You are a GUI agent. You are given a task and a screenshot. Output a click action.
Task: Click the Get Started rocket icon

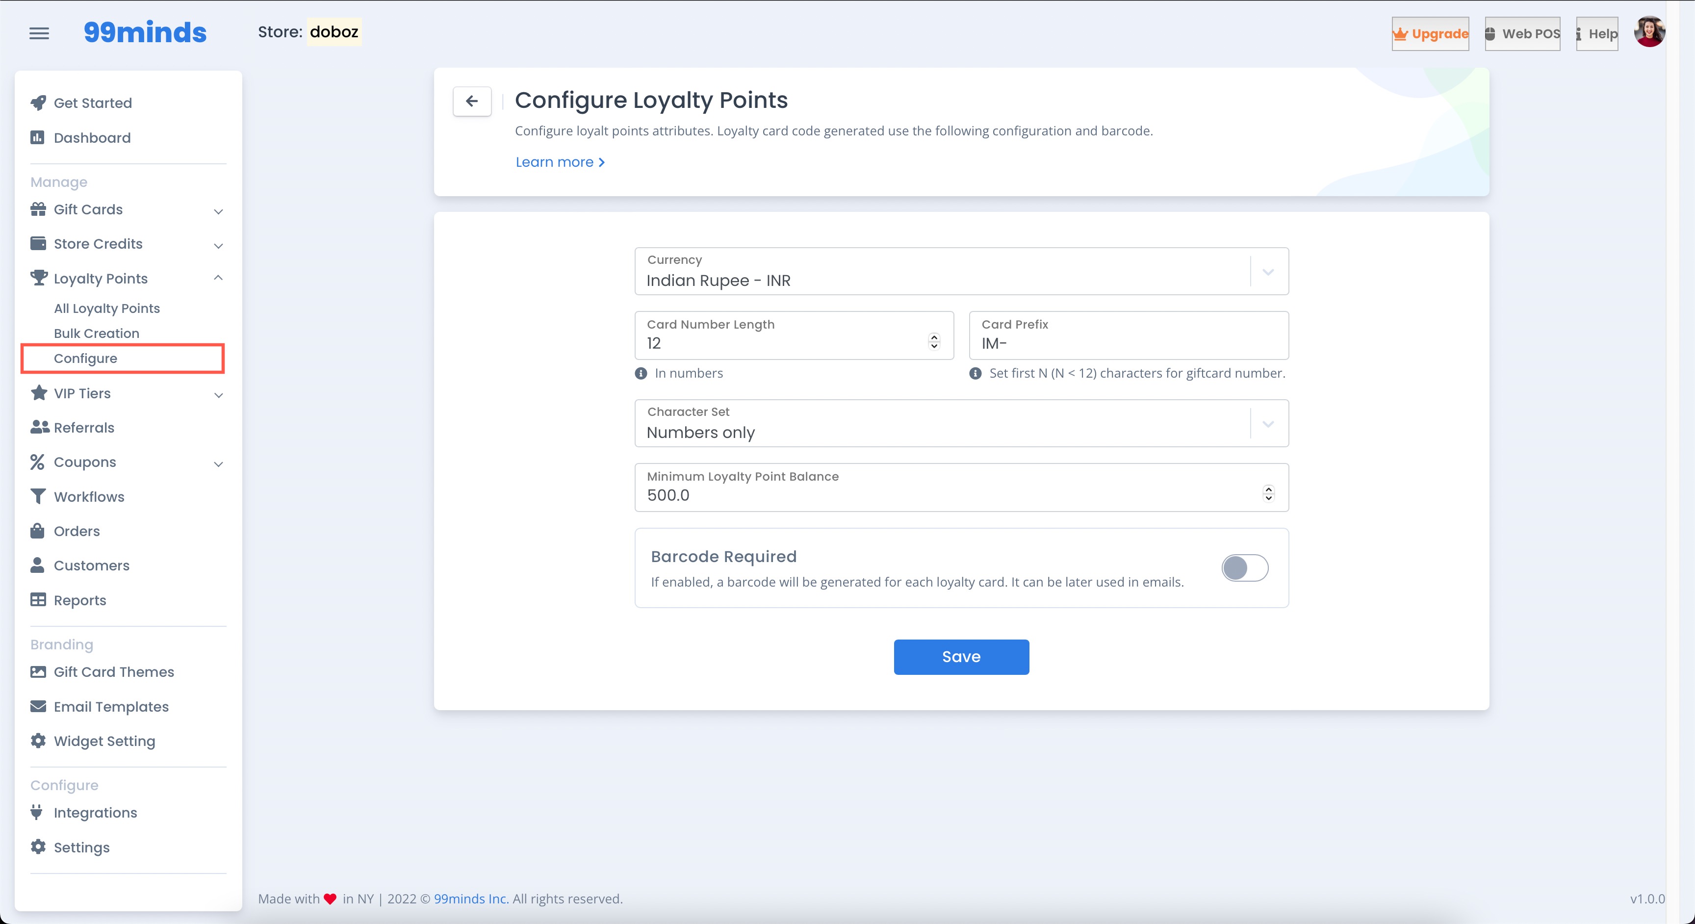[x=38, y=103]
